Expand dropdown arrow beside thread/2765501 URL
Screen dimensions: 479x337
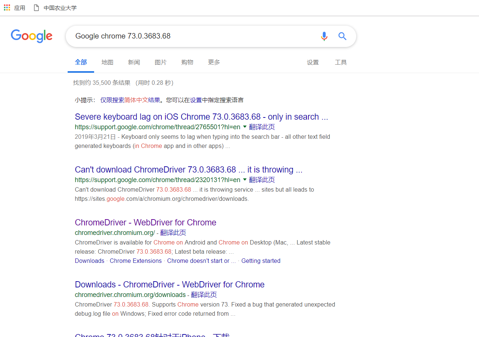pyautogui.click(x=245, y=127)
